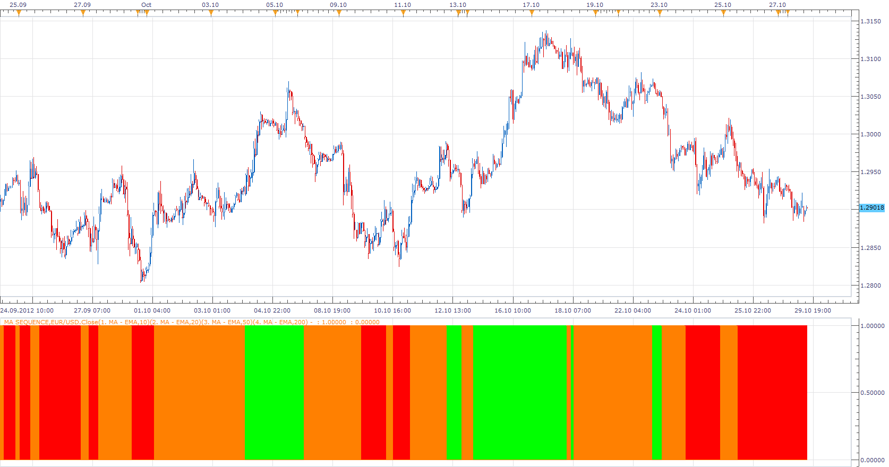
Task: Click the 1.3150 price axis label
Action: click(x=871, y=21)
